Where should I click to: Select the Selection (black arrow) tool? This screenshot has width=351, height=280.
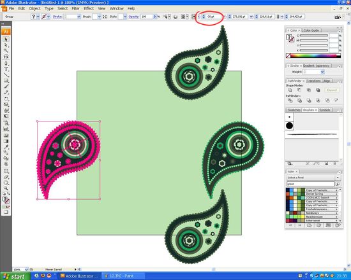point(6,39)
